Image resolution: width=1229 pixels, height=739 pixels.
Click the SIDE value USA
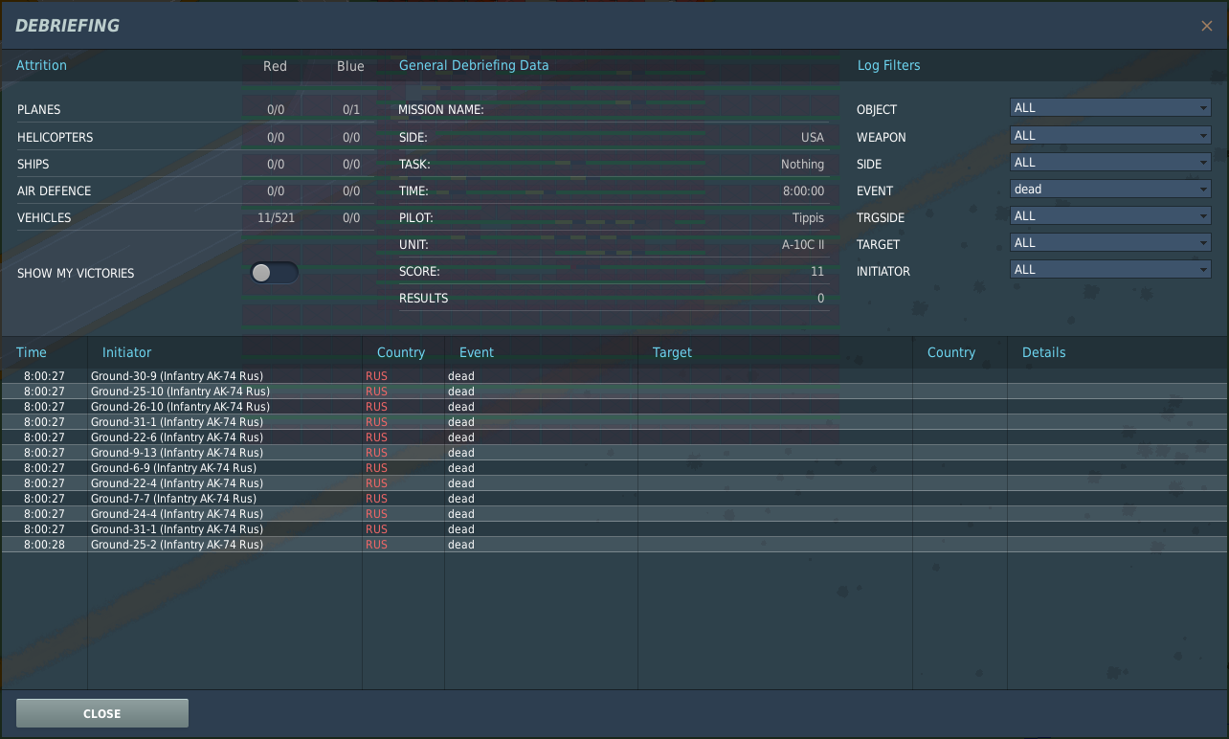(x=813, y=137)
